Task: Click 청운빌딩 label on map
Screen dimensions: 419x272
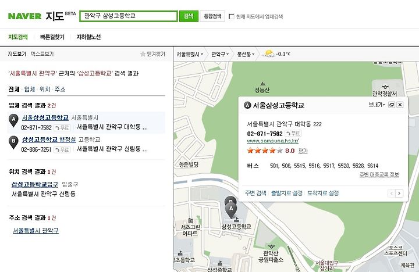Action: click(x=189, y=164)
